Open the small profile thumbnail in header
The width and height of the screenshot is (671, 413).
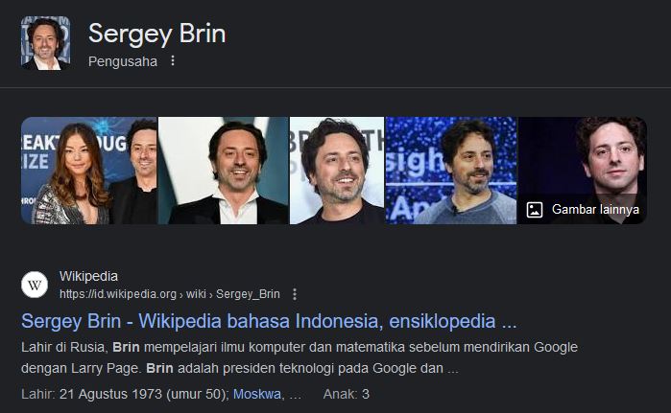(46, 43)
